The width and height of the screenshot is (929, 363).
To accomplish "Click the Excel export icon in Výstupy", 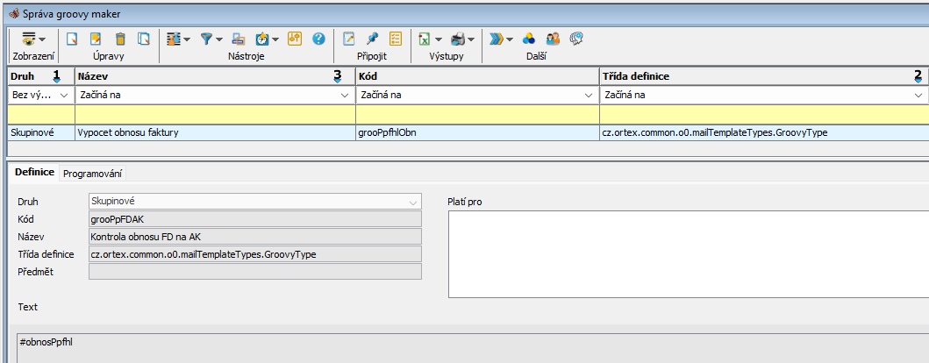I will (424, 39).
